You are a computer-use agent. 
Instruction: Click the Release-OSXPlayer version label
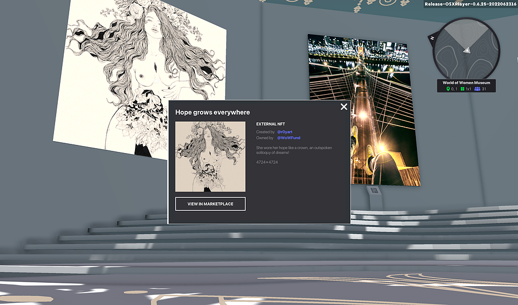click(x=470, y=4)
